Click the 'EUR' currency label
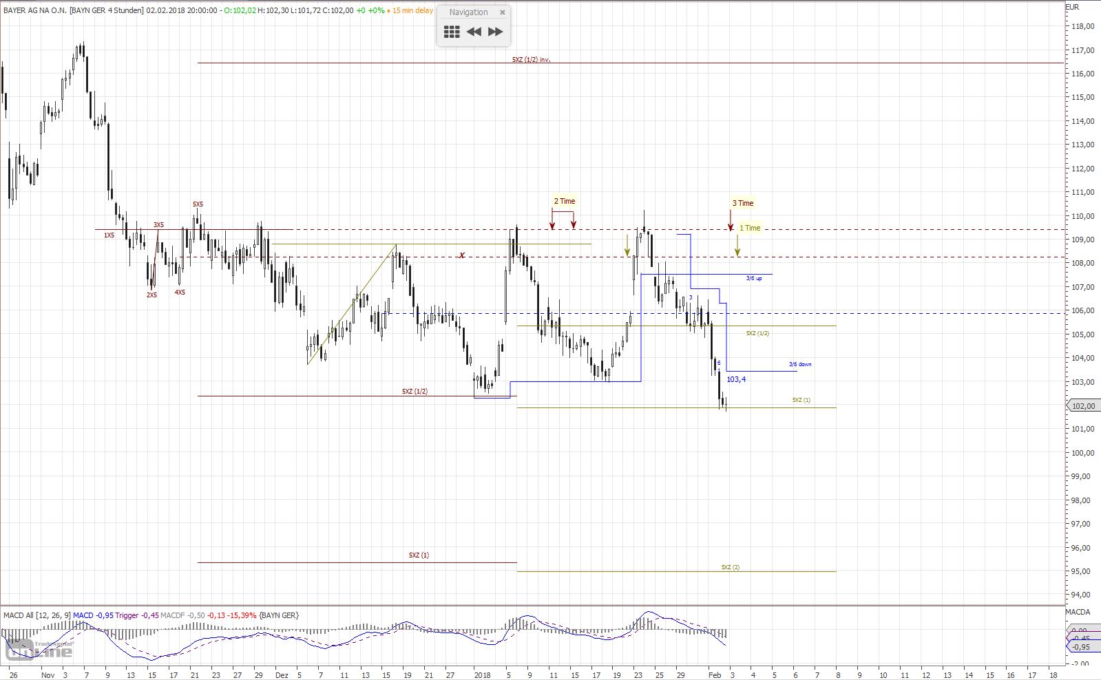The height and width of the screenshot is (680, 1101). pyautogui.click(x=1073, y=7)
